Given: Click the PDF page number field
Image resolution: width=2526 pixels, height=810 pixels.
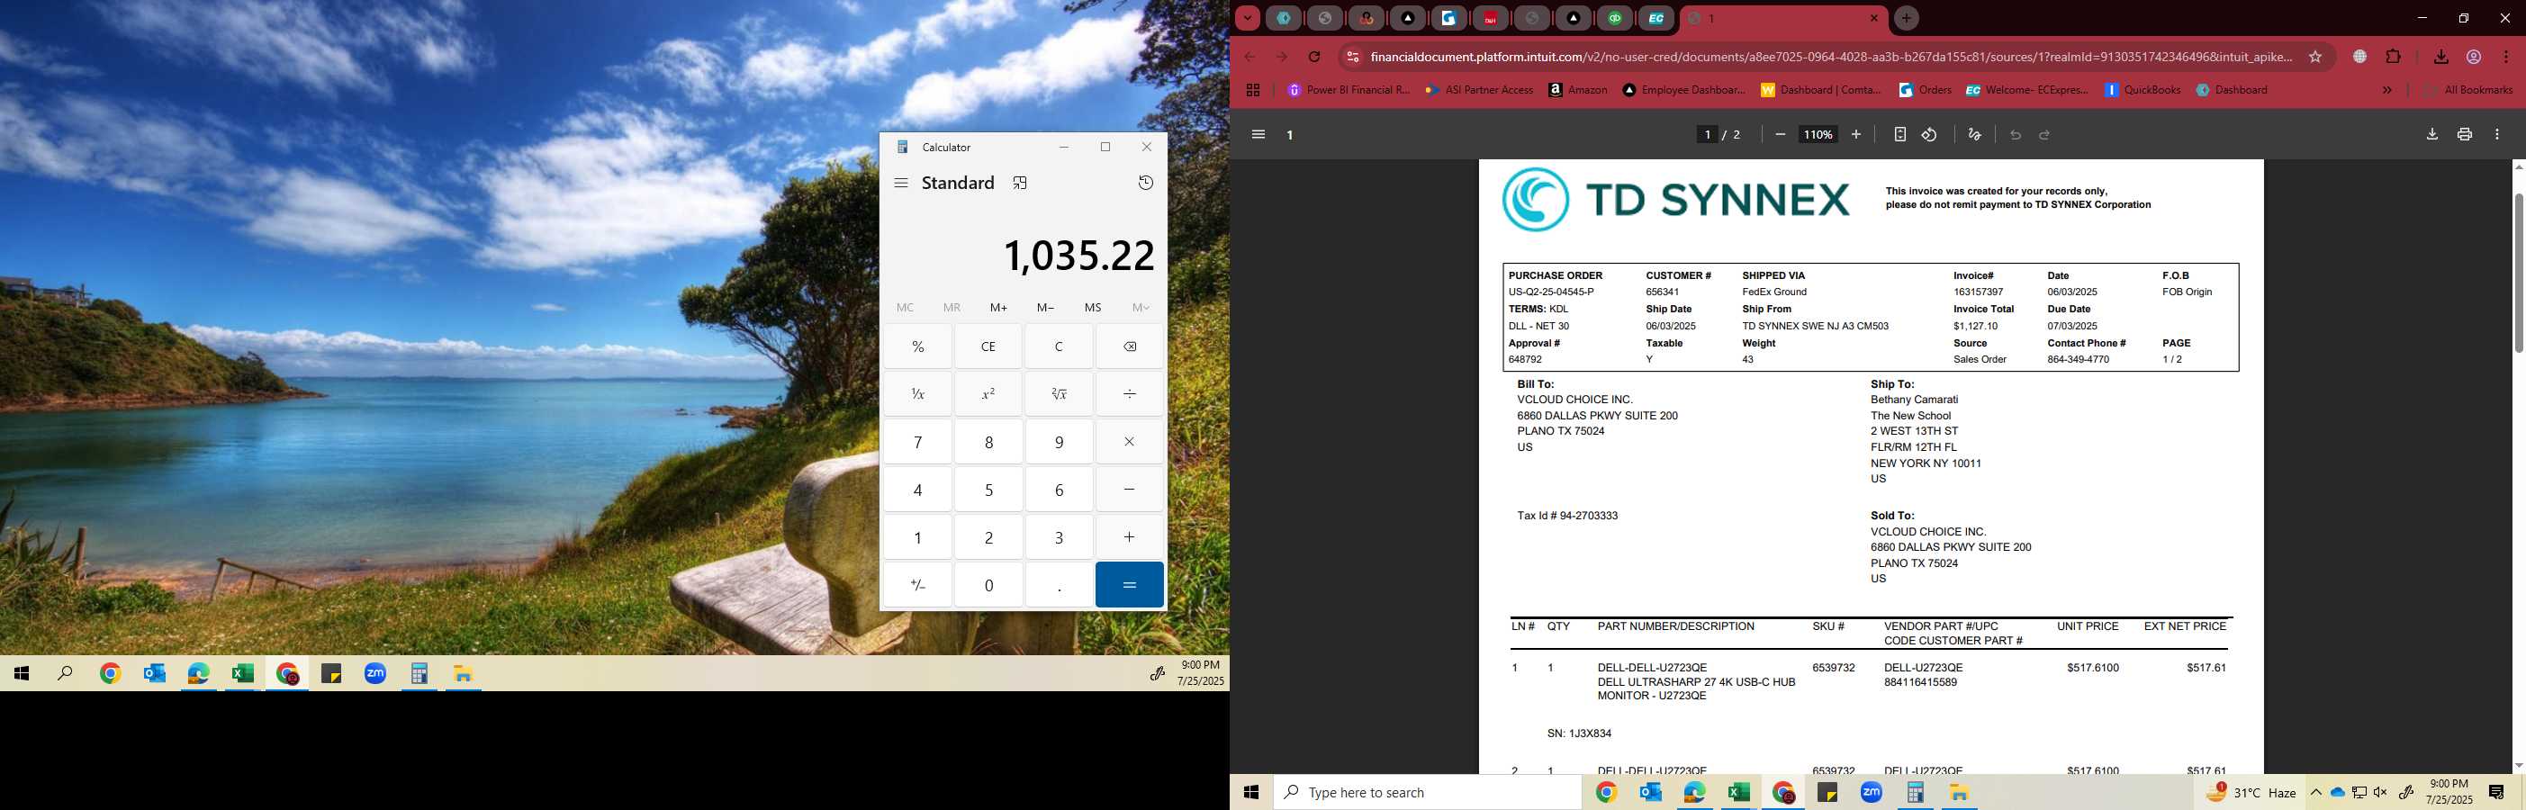Looking at the screenshot, I should coord(1707,134).
